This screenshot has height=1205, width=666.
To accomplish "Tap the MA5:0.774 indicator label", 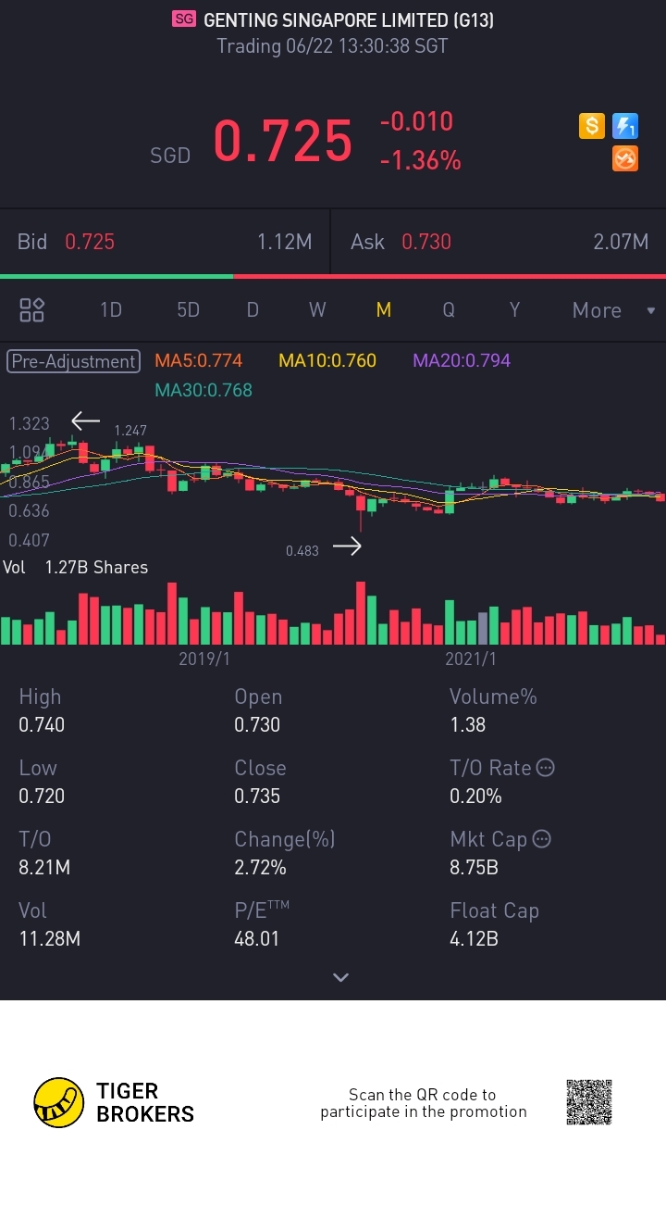I will pos(198,360).
